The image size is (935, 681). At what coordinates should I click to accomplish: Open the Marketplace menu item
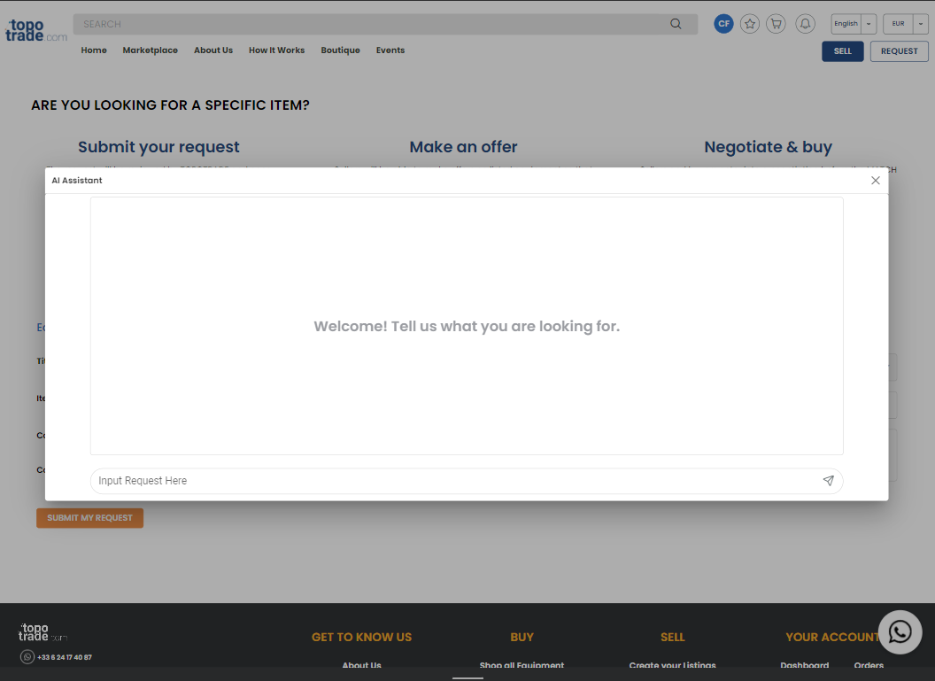(151, 50)
